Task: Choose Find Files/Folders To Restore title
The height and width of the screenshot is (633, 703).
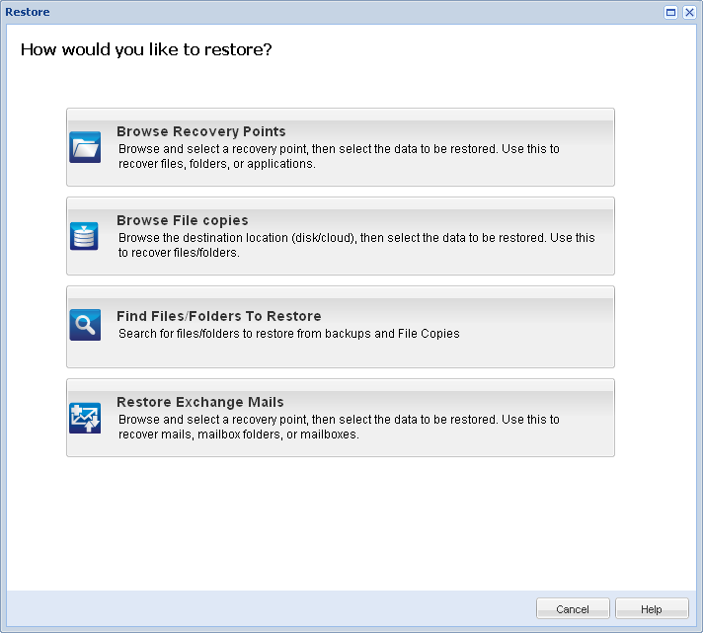Action: (x=219, y=316)
